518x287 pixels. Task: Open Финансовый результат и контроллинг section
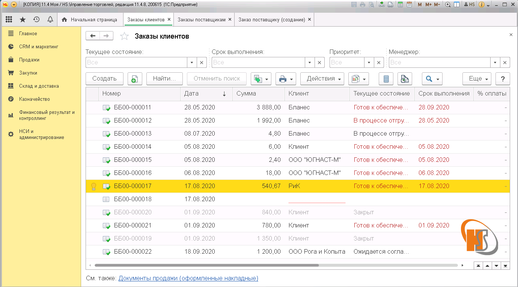point(41,115)
